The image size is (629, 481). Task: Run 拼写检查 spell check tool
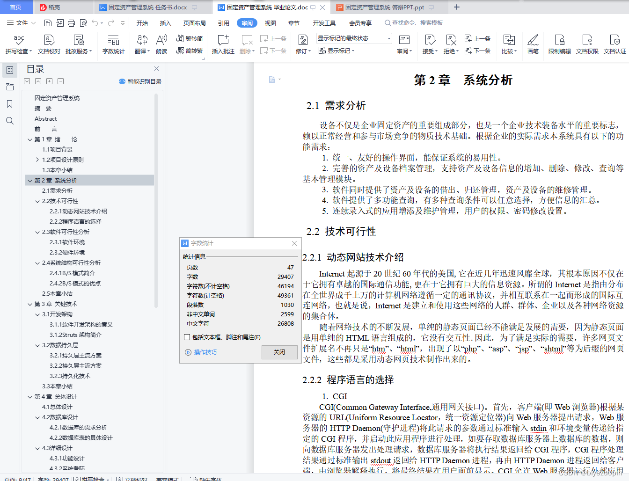(x=19, y=44)
